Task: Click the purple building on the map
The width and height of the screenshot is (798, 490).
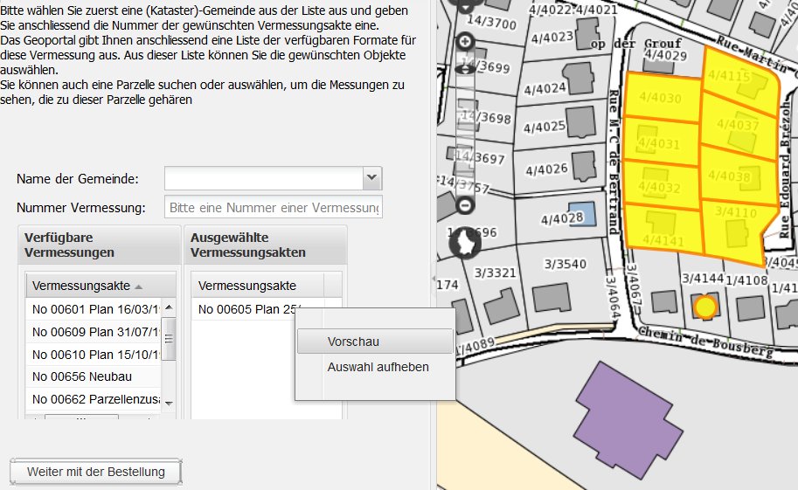Action: [629, 421]
